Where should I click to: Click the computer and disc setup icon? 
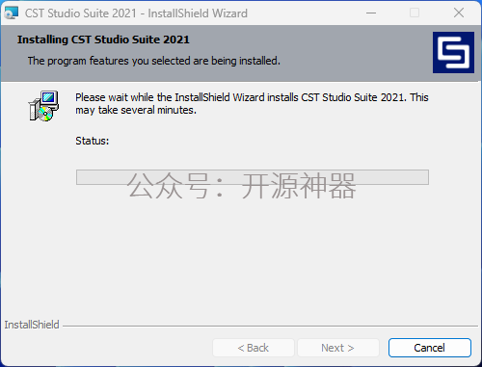(x=43, y=106)
